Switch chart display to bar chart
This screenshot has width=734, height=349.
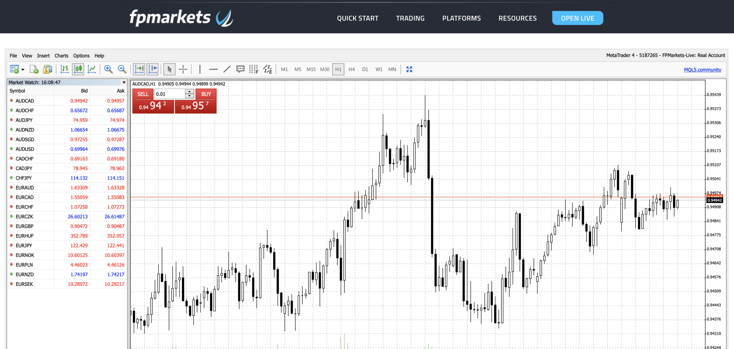click(x=65, y=69)
